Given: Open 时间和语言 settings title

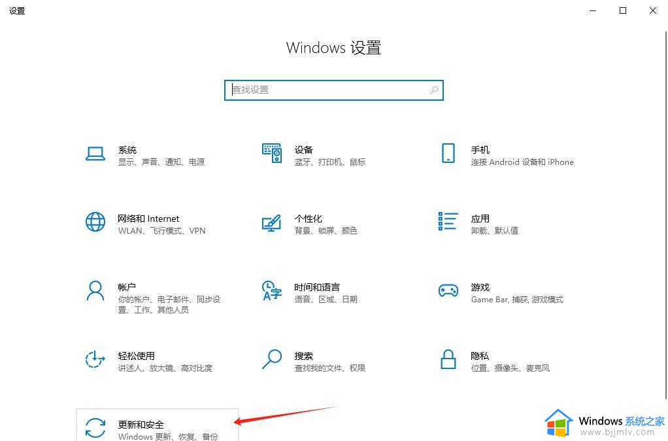Looking at the screenshot, I should [317, 287].
